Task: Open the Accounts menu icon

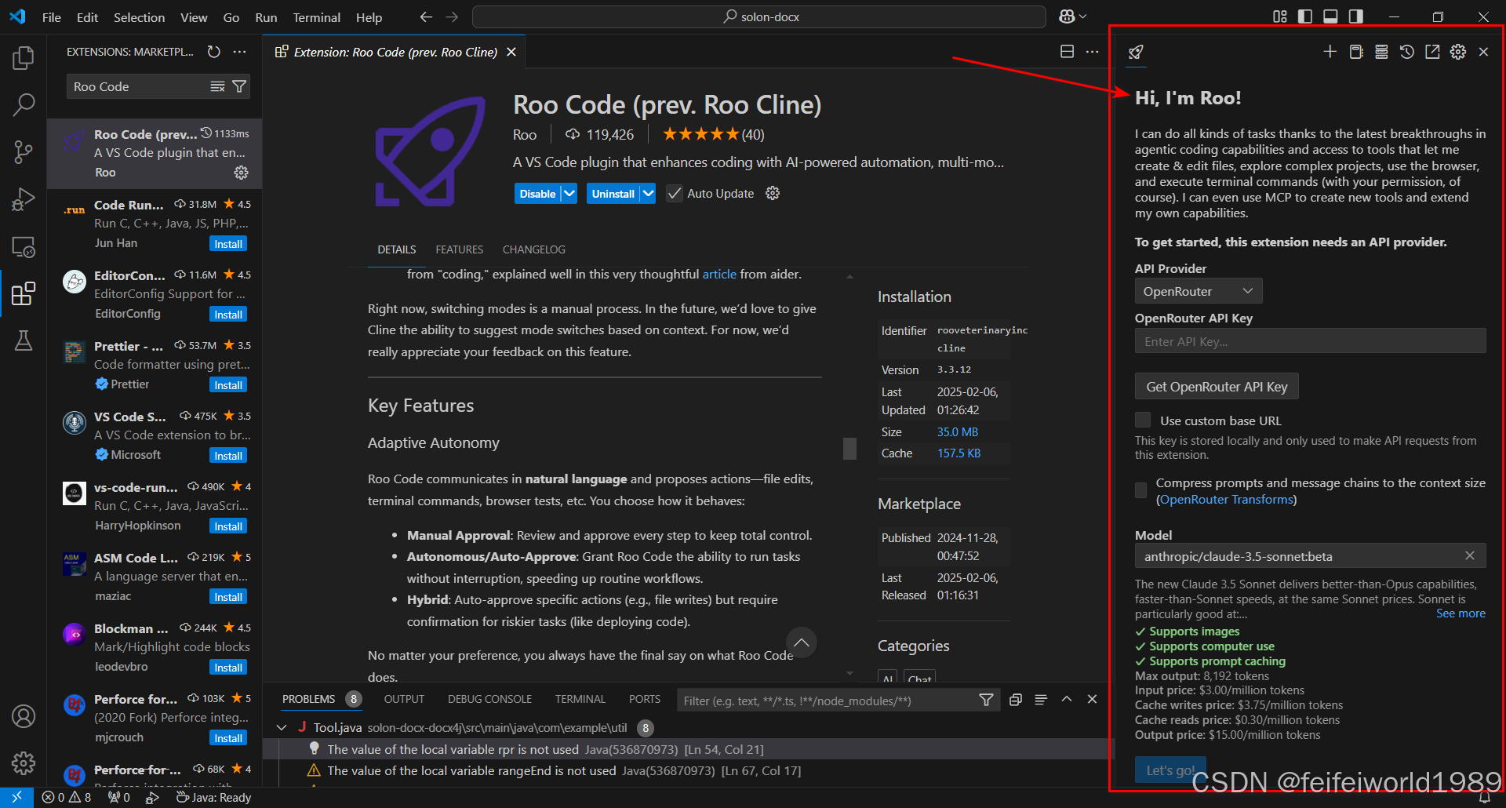Action: click(24, 715)
